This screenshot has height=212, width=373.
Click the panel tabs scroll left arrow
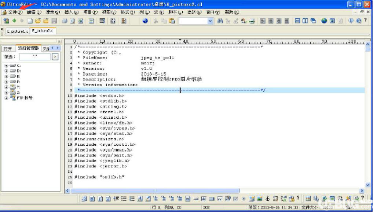coord(52,48)
